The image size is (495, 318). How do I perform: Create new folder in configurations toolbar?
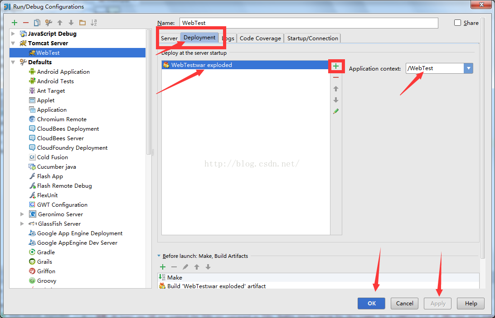click(x=82, y=23)
